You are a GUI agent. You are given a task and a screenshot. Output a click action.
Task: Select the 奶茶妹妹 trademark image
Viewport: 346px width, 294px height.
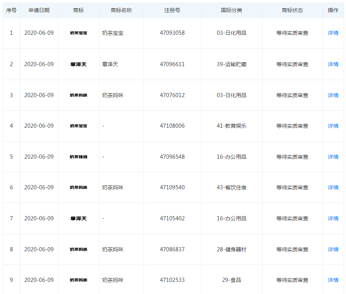point(79,157)
